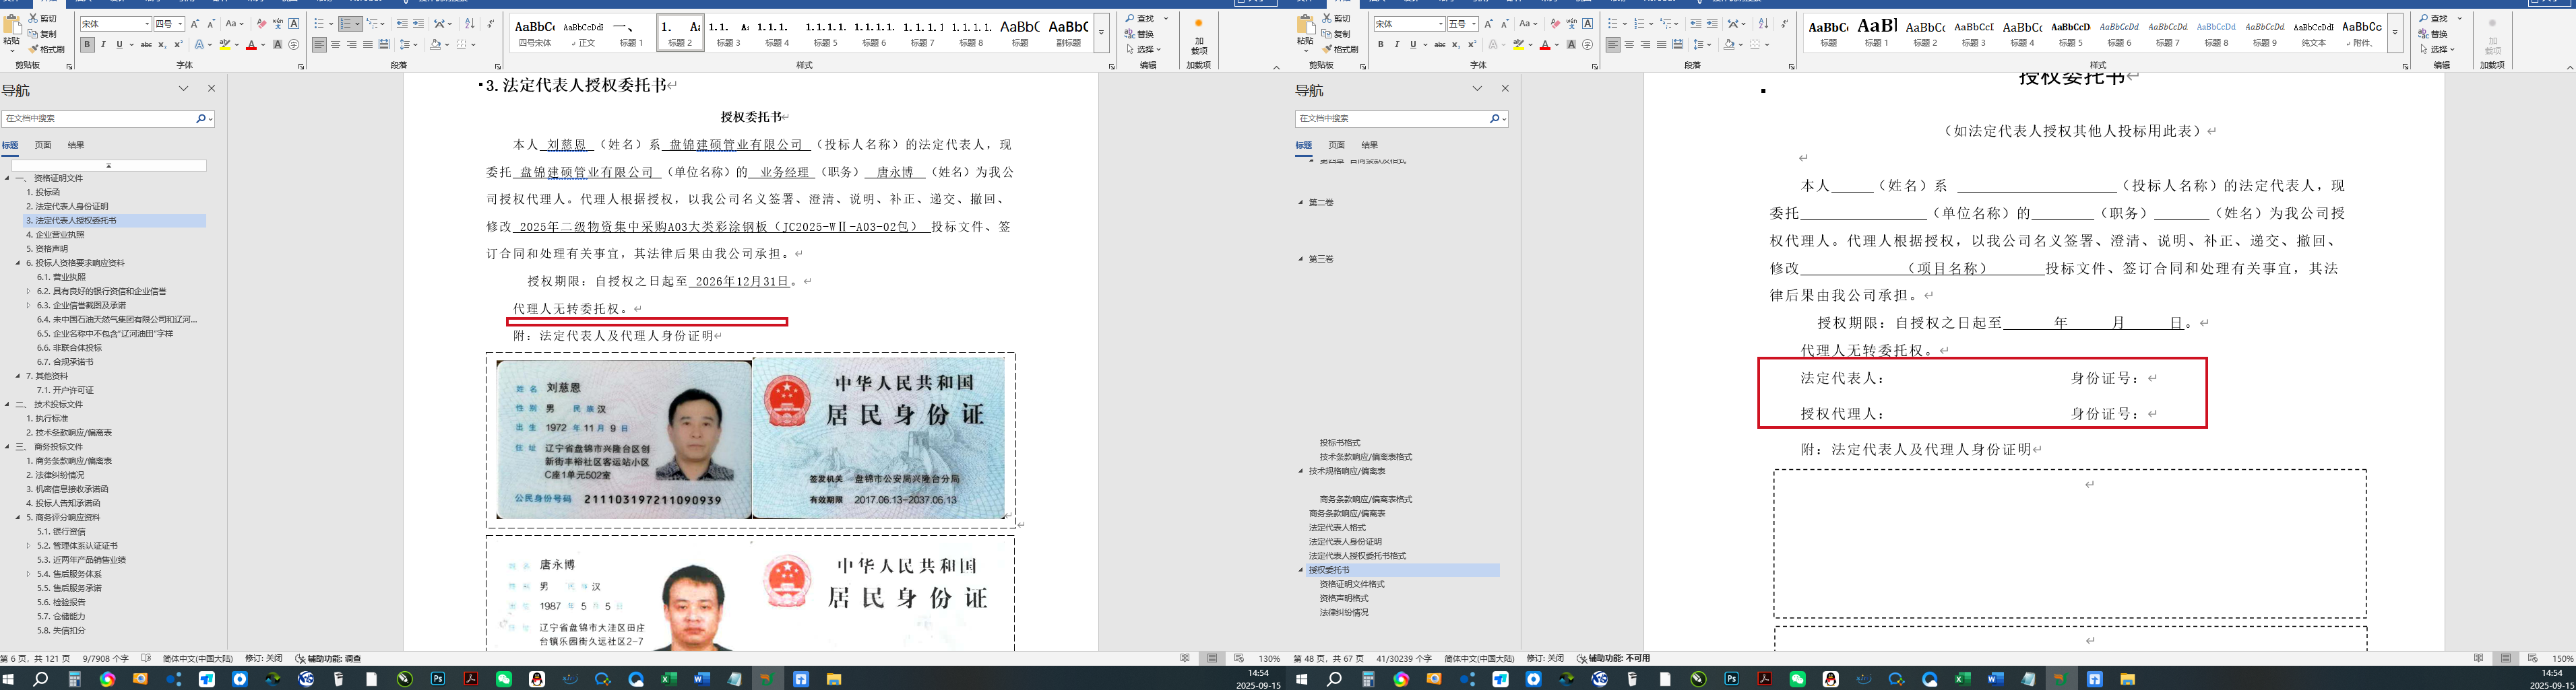
Task: Apply multilevel list in right Word window
Action: coord(1667,24)
